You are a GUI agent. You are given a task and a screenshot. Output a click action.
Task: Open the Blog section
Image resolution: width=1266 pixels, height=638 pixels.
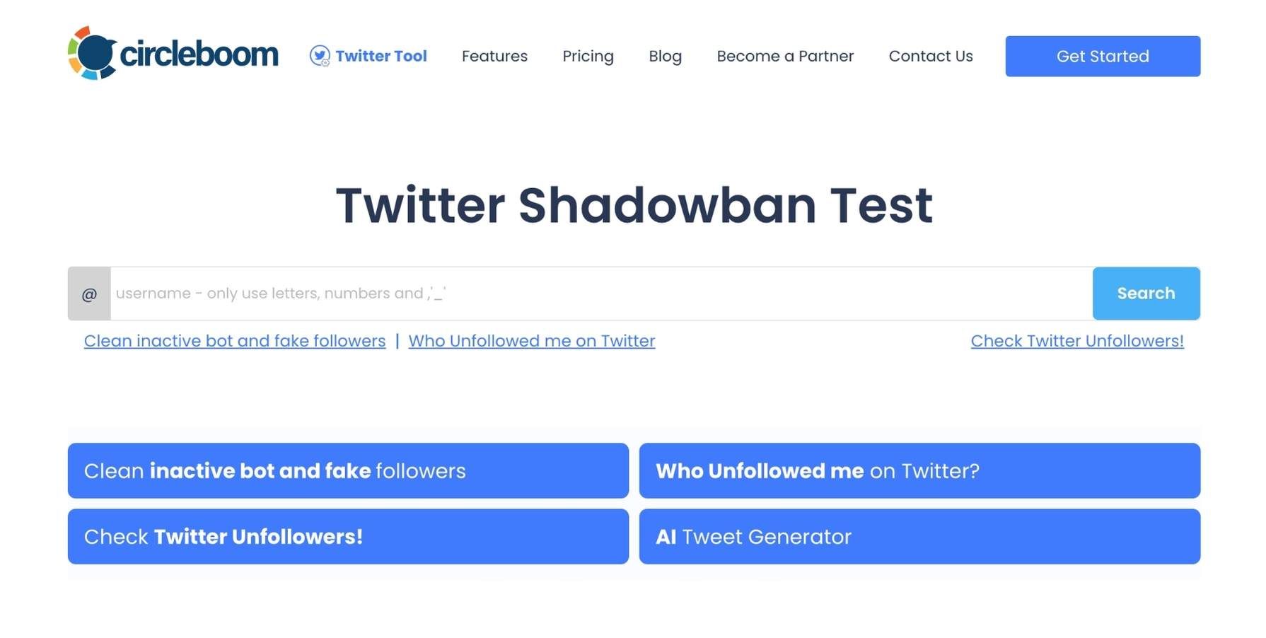click(x=665, y=56)
